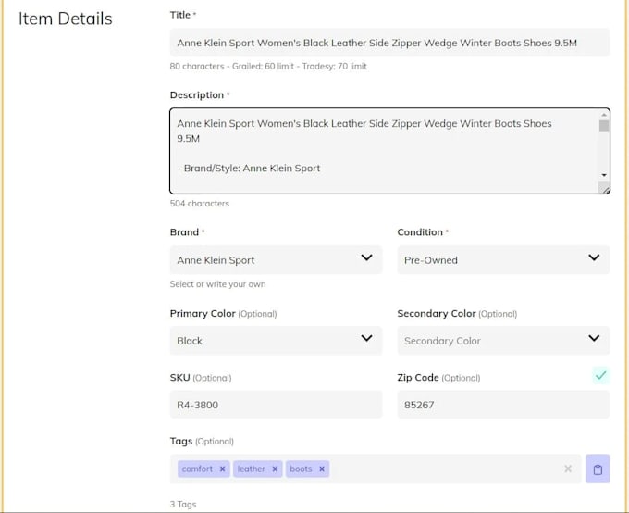Open the Condition dropdown showing Pre-Owned
This screenshot has height=513, width=629.
point(503,260)
